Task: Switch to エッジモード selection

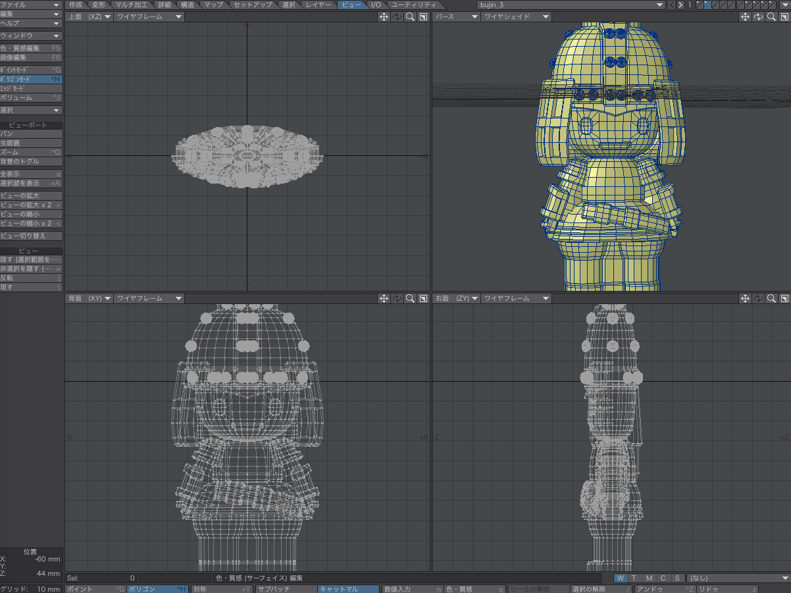Action: click(32, 88)
